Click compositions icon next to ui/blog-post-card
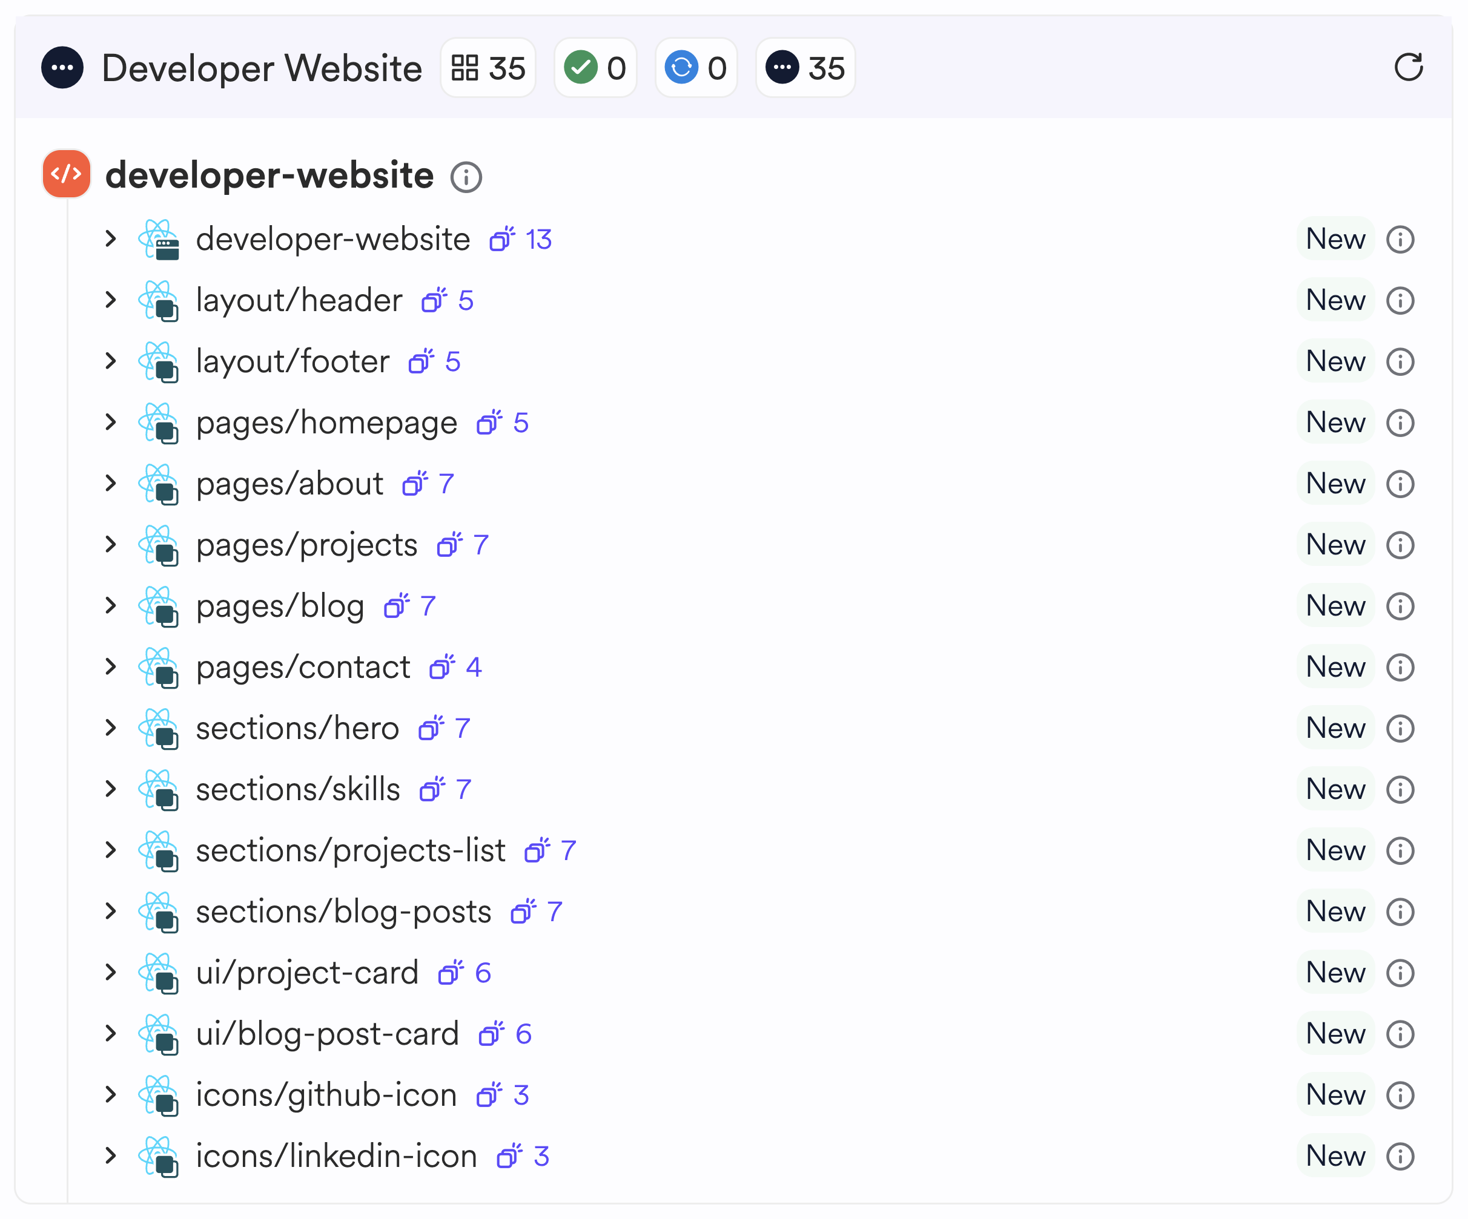The height and width of the screenshot is (1219, 1468). pyautogui.click(x=491, y=1034)
